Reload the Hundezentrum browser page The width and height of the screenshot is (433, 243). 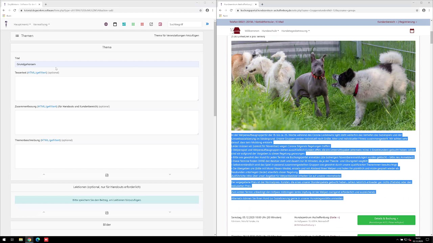click(x=231, y=10)
